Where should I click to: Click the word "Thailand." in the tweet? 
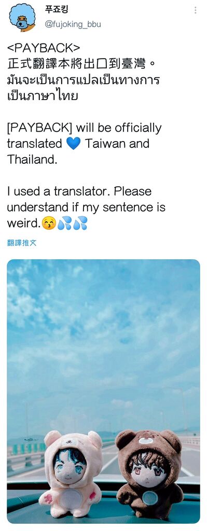(x=32, y=160)
